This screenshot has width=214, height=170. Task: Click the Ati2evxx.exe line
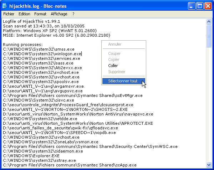pos(42,68)
